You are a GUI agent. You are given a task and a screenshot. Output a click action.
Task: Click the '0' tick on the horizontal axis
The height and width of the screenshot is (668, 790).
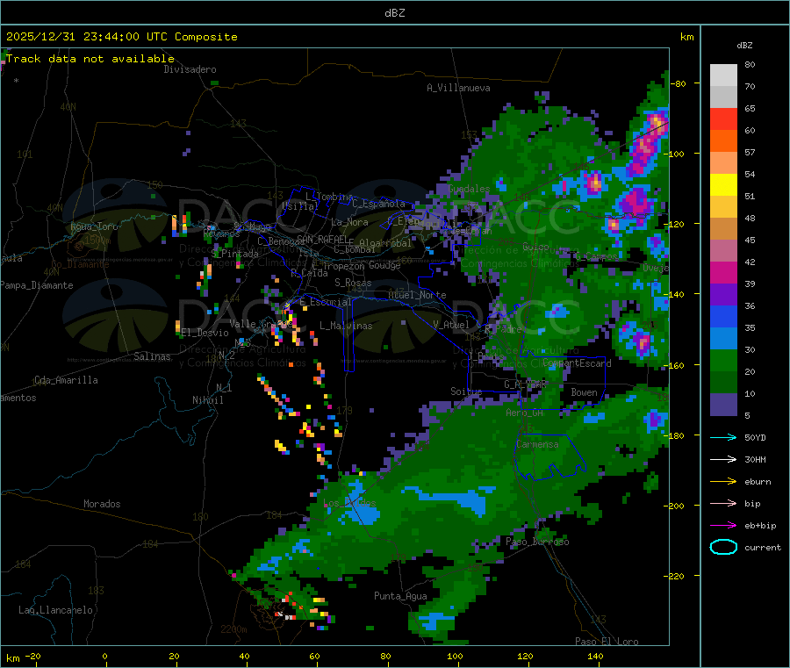point(104,656)
